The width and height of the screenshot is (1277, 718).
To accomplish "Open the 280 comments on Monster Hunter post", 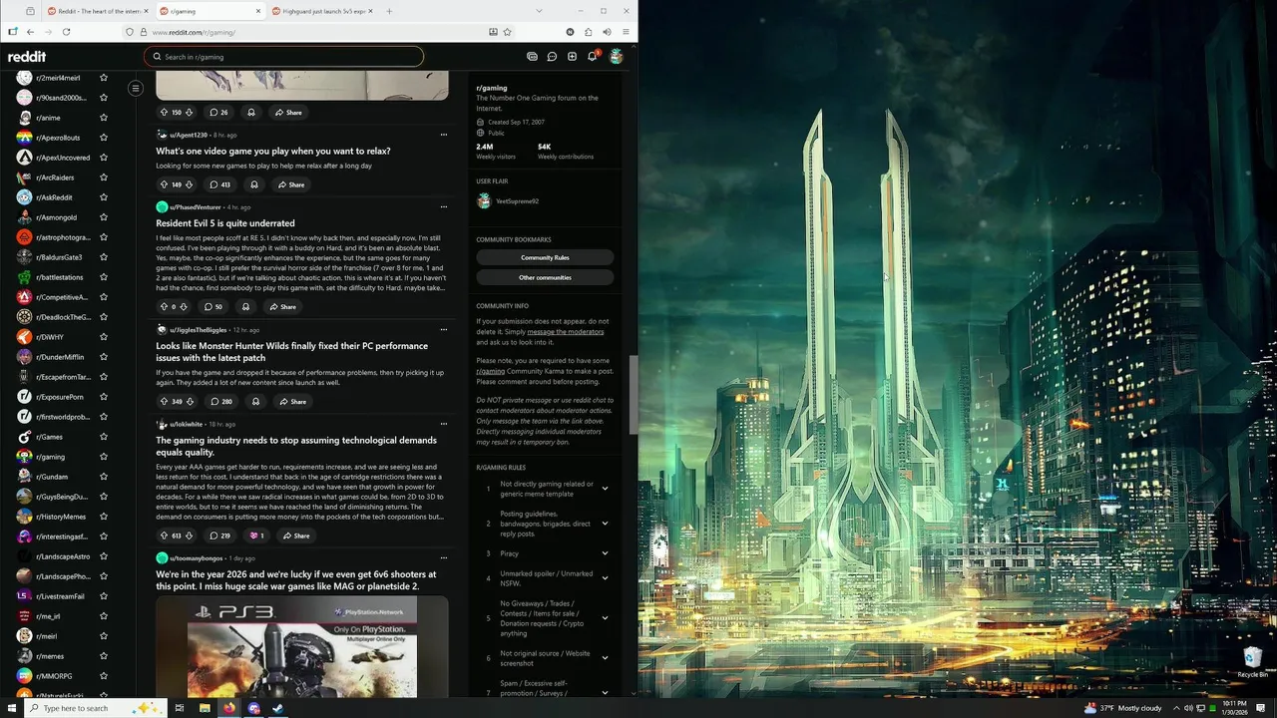I will [x=221, y=401].
